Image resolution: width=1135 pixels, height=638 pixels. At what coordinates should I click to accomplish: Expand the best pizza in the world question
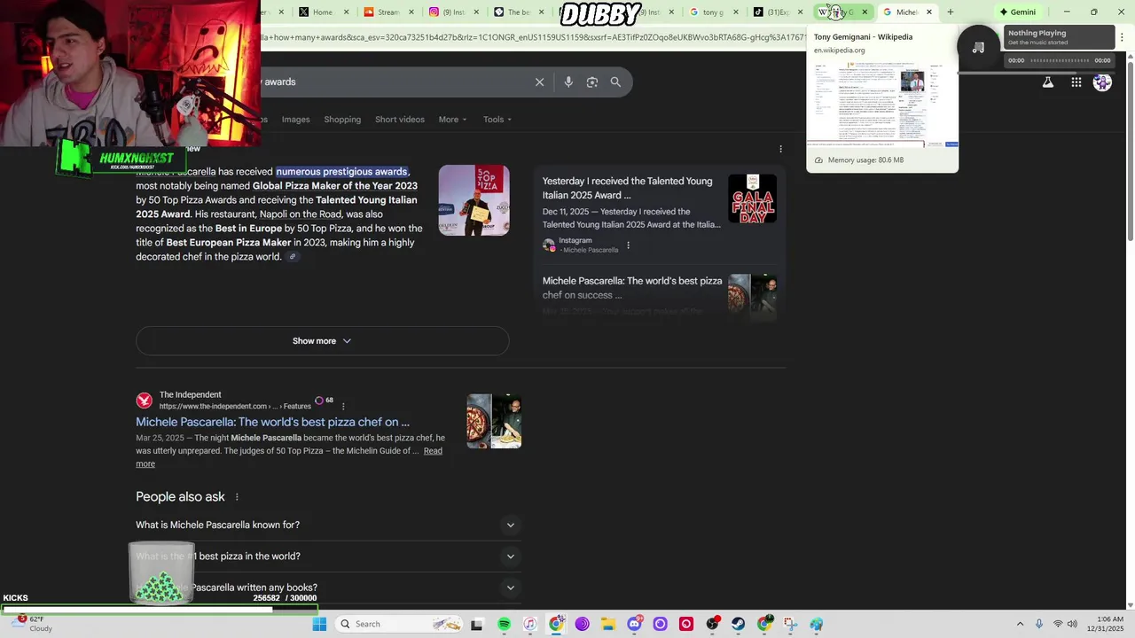coord(328,556)
